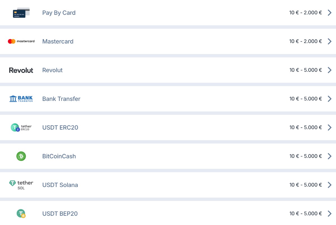Click the green BitcoinCash coin icon
This screenshot has width=336, height=225.
[21, 156]
